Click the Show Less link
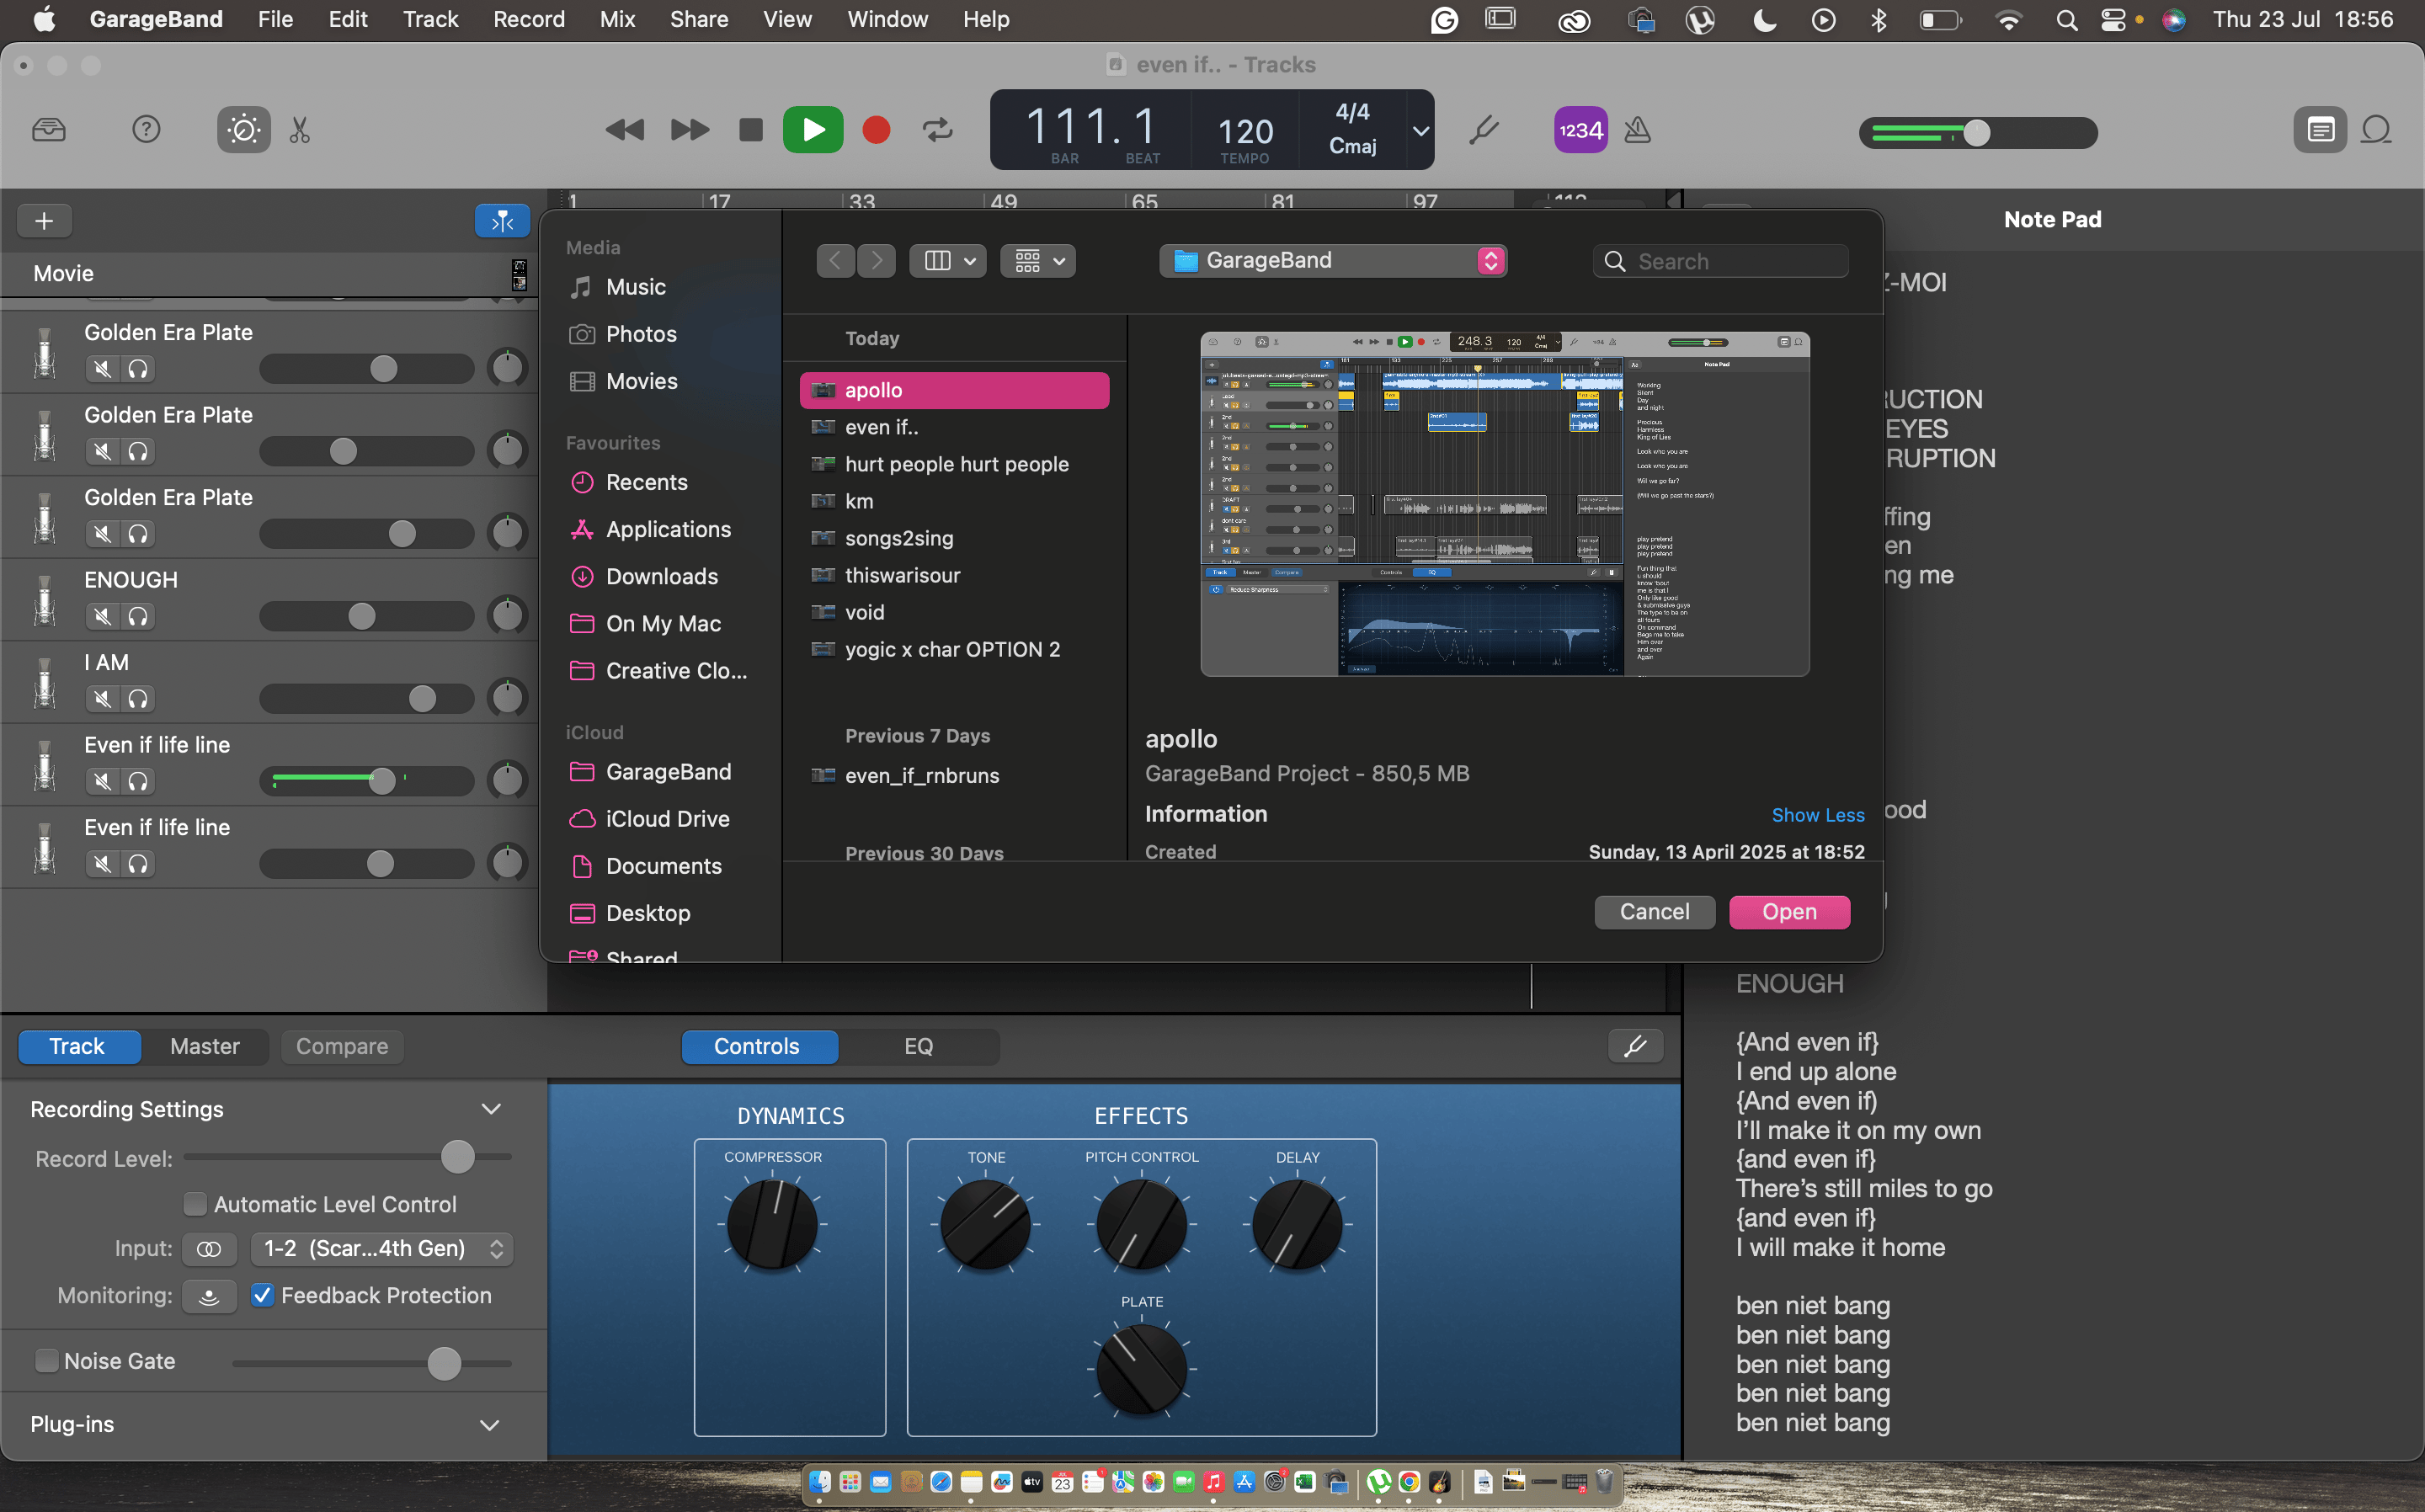Screen dimensions: 2425x1512 pyautogui.click(x=1818, y=815)
